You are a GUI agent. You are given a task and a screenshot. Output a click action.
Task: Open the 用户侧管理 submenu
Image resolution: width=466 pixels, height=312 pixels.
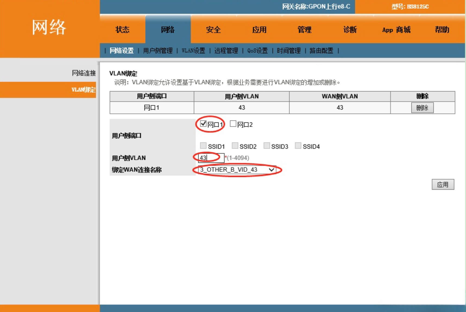(159, 51)
